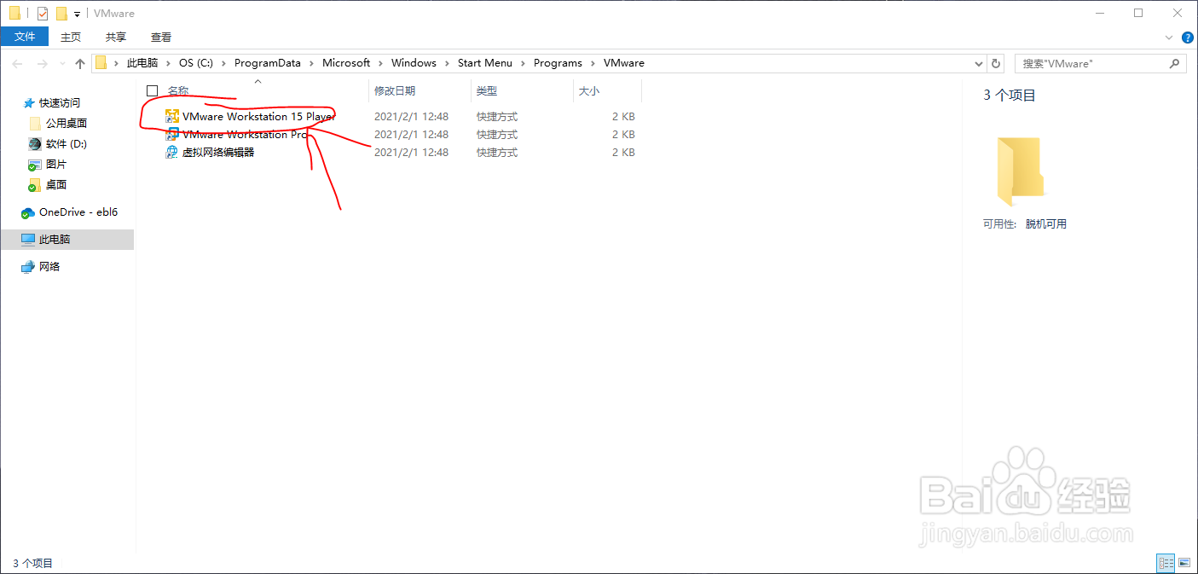Go up one folder level
This screenshot has height=574, width=1198.
[80, 63]
